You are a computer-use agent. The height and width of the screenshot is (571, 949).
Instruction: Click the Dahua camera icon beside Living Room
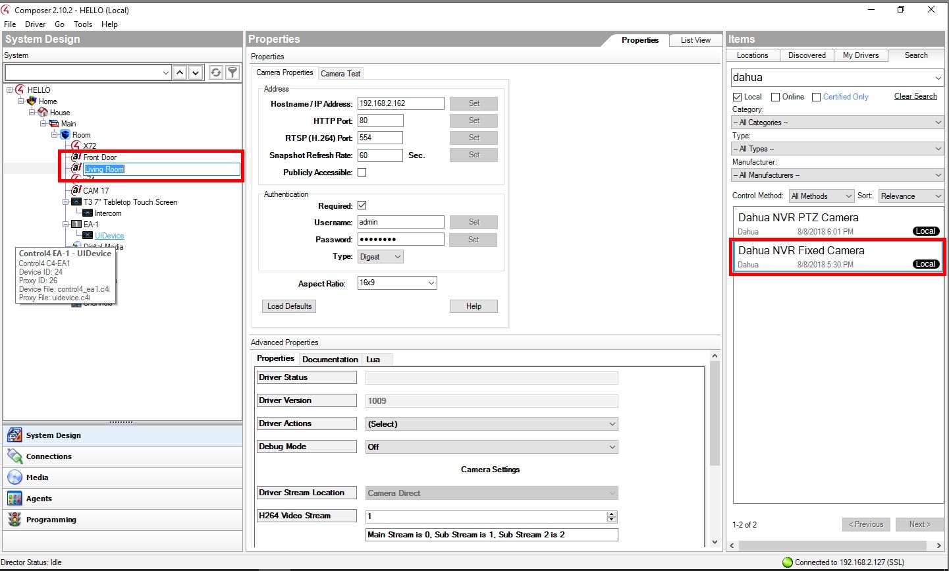coord(76,168)
